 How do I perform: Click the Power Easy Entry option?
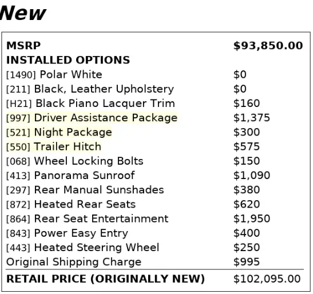pyautogui.click(x=67, y=233)
